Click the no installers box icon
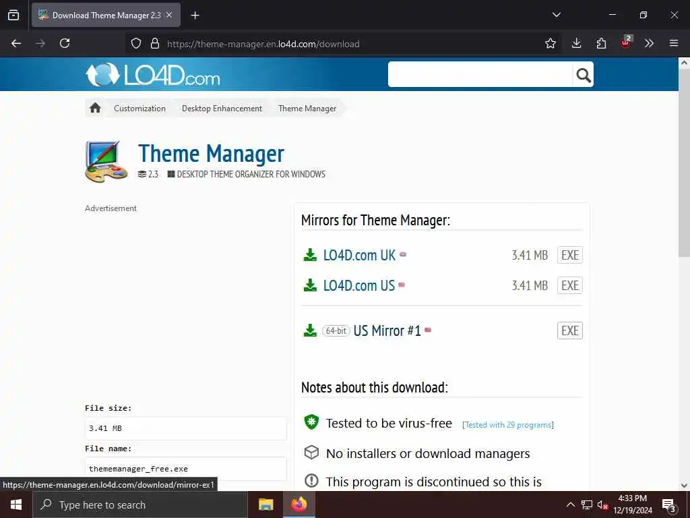The image size is (690, 518). [x=311, y=453]
